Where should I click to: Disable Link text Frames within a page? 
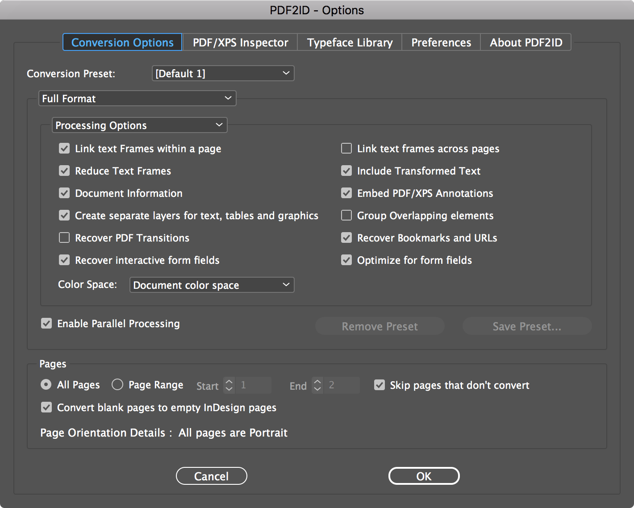64,148
